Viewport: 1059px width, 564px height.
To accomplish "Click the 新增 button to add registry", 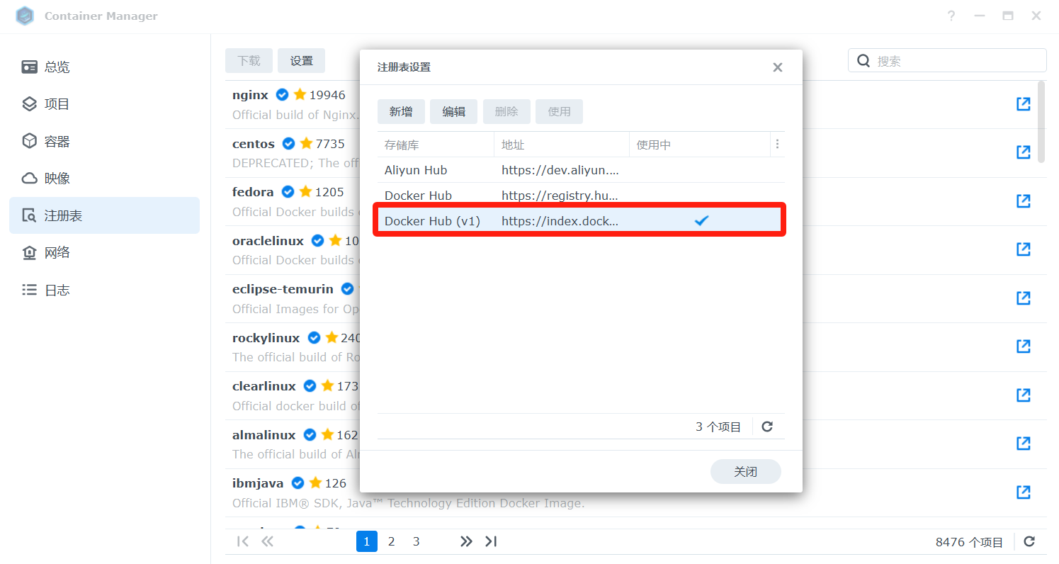I will 401,112.
